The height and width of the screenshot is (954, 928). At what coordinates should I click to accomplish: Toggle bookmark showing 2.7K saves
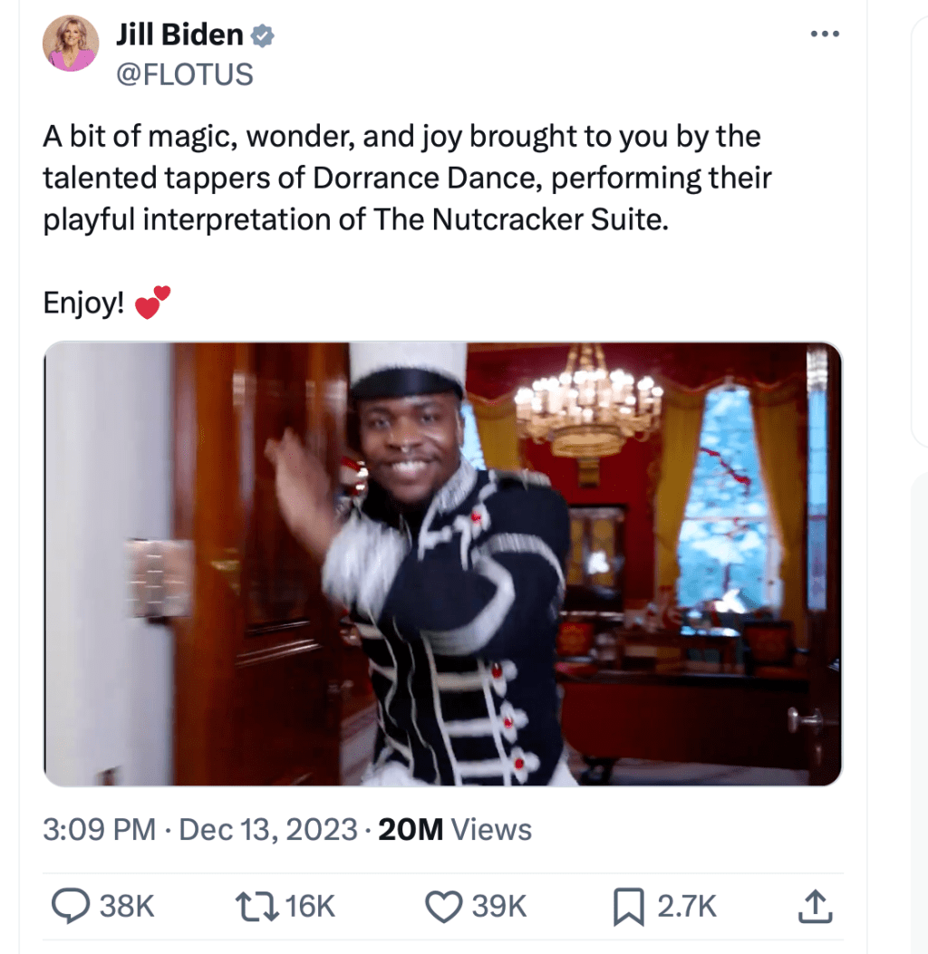pyautogui.click(x=655, y=905)
